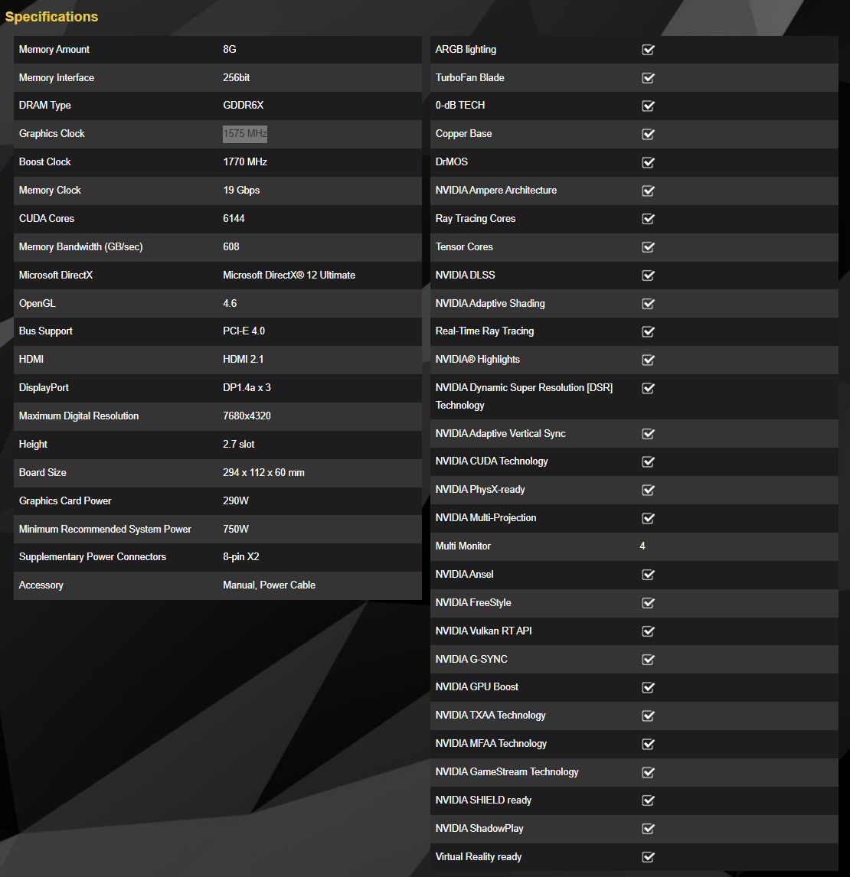Click the ARGB lighting checkmark icon
850x877 pixels.
(x=648, y=50)
